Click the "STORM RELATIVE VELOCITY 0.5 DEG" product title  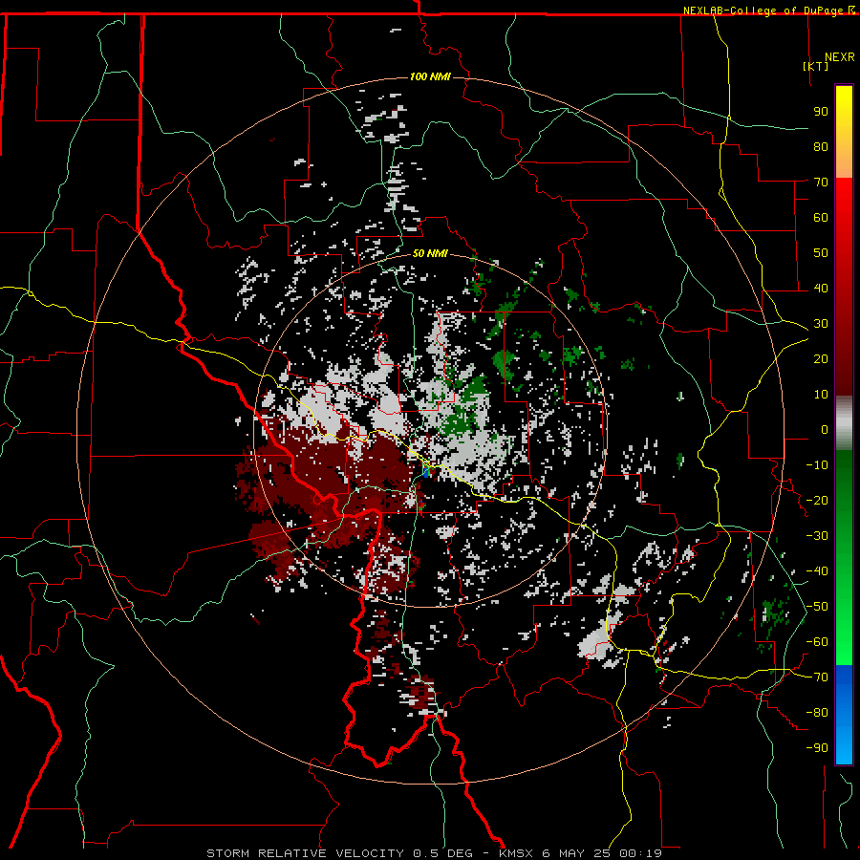point(339,853)
